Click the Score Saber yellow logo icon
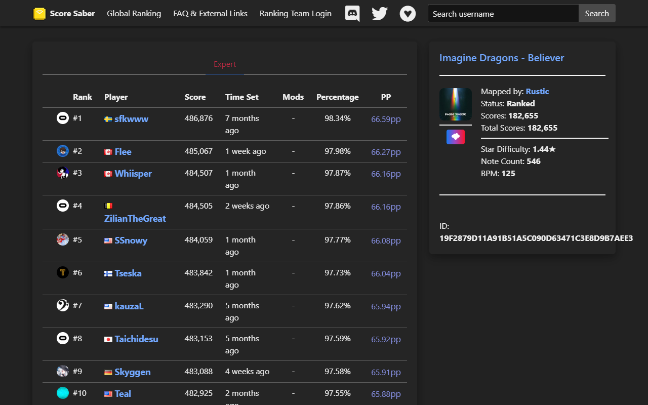 (39, 14)
